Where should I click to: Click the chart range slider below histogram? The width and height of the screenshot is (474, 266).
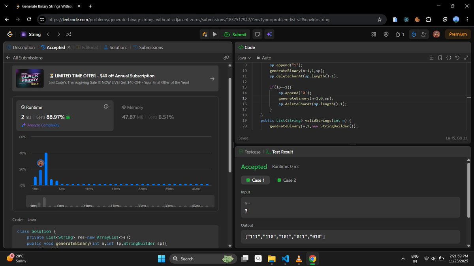[x=120, y=201]
